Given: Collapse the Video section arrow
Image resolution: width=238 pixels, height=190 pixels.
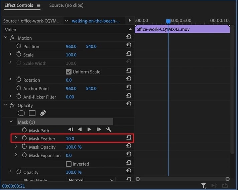Looking at the screenshot, I should 130,29.
